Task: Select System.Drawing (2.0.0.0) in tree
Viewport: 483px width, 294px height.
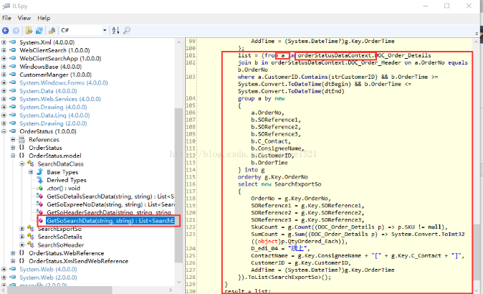Action: 53,123
